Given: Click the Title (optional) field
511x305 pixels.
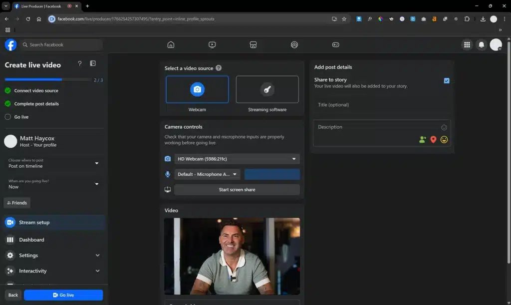Looking at the screenshot, I should tap(382, 105).
